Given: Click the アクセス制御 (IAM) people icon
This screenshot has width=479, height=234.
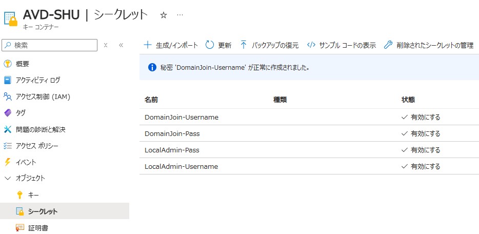Looking at the screenshot, I should pyautogui.click(x=8, y=97).
